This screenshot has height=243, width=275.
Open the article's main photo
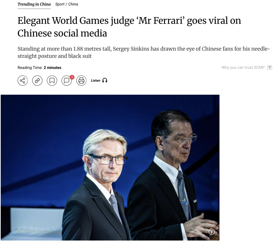[x=110, y=168]
